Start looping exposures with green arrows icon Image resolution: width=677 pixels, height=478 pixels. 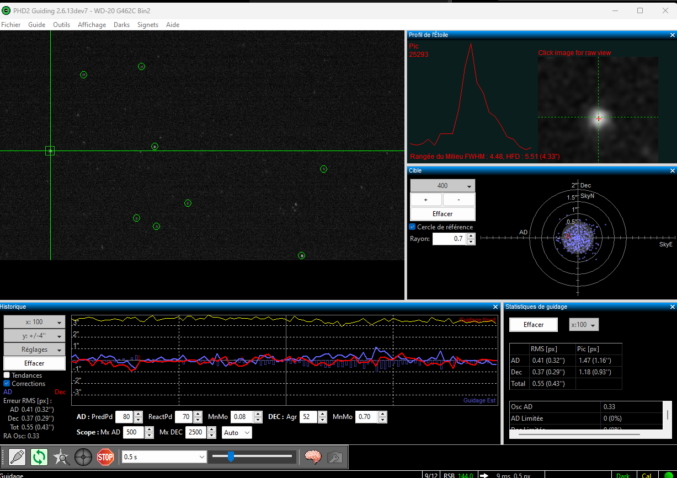click(39, 456)
